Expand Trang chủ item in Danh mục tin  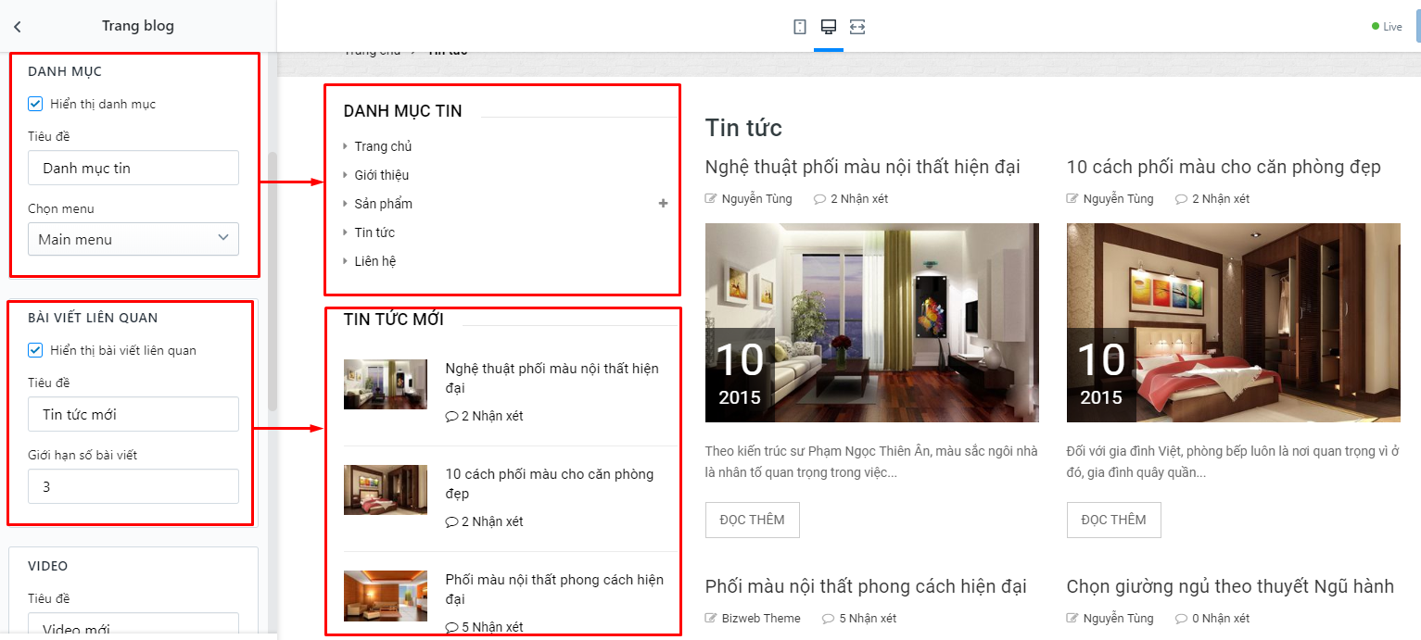click(x=383, y=146)
